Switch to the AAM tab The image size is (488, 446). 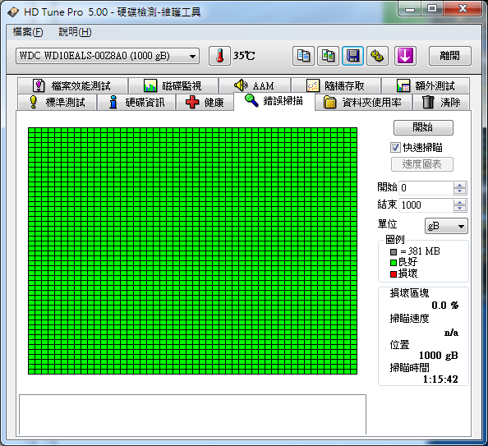255,85
